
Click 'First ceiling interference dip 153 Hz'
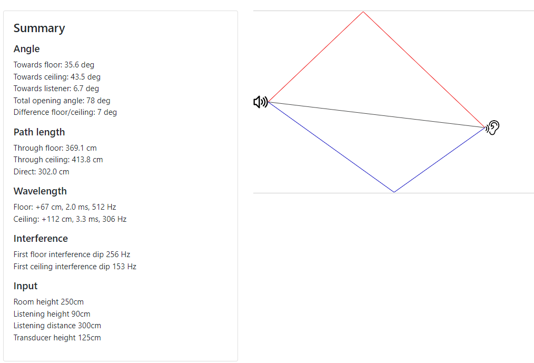click(x=75, y=266)
